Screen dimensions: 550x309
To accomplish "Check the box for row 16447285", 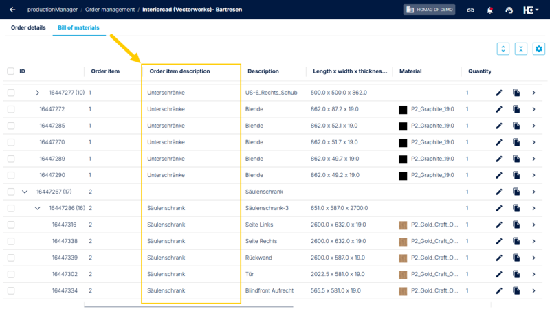I will [x=11, y=126].
